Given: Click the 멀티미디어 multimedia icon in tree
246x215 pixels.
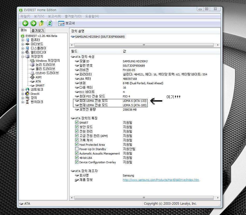Looking at the screenshot, I should (27, 52).
